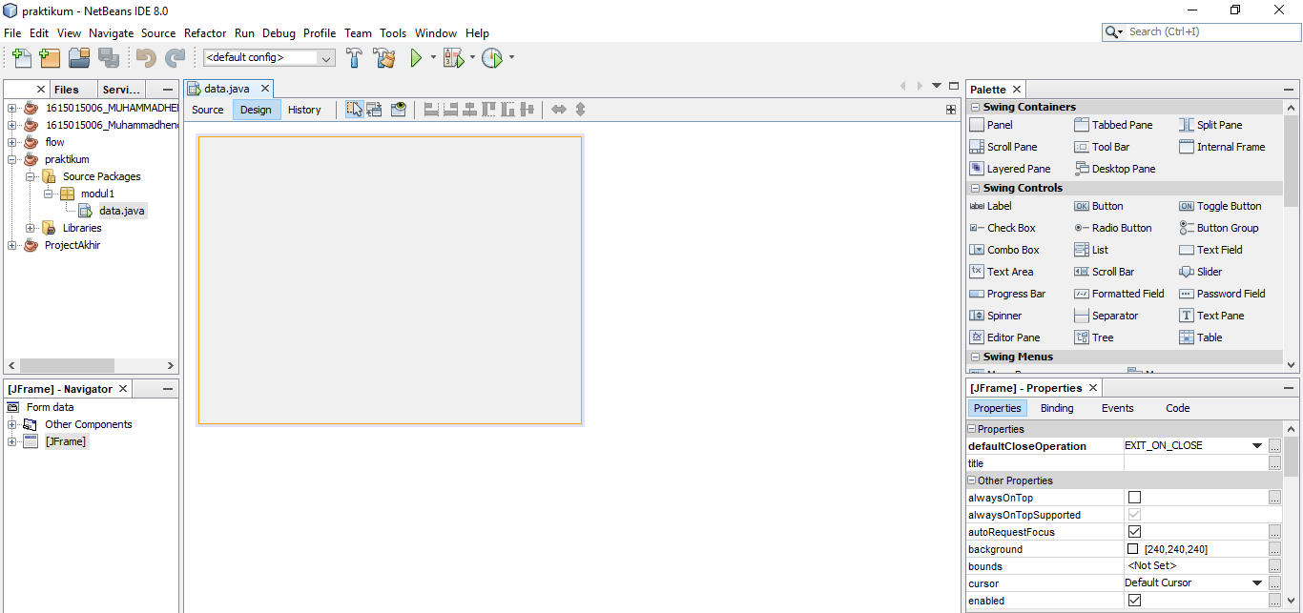Image resolution: width=1303 pixels, height=613 pixels.
Task: Select data.java in the project tree
Action: (x=121, y=210)
